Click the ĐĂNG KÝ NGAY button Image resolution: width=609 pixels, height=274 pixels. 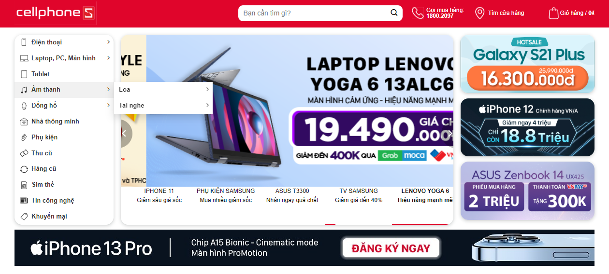391,248
